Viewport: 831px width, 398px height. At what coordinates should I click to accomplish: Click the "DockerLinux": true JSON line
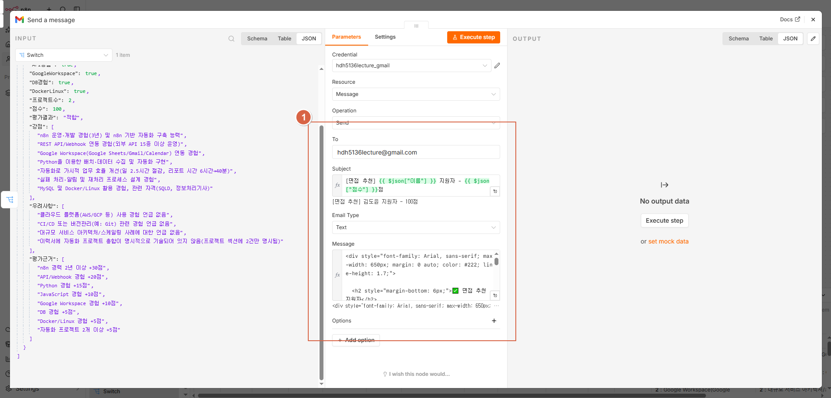coord(59,92)
